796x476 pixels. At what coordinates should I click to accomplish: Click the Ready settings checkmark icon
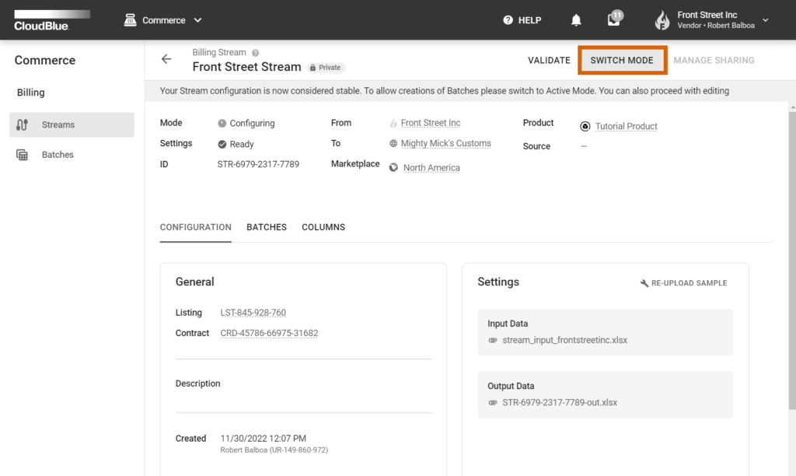[222, 144]
